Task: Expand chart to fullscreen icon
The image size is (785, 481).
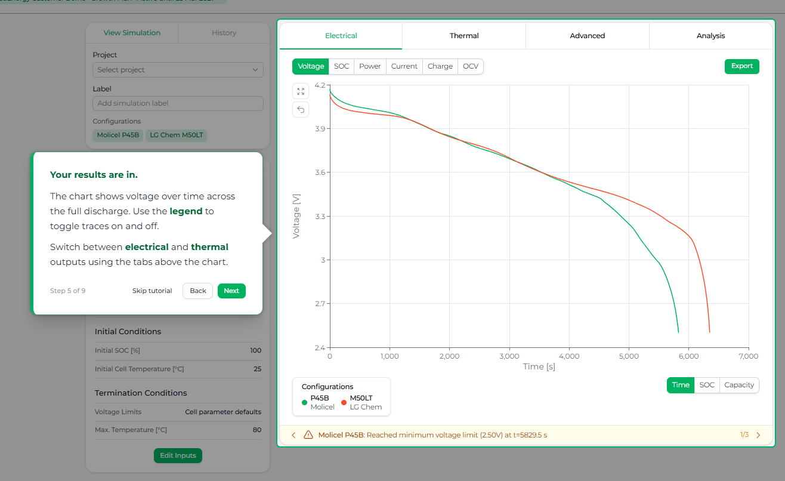Action: click(x=301, y=91)
